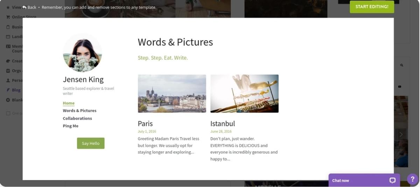Click the Back arrow icon
Viewport: 420px width, 187px height.
coord(24,7)
